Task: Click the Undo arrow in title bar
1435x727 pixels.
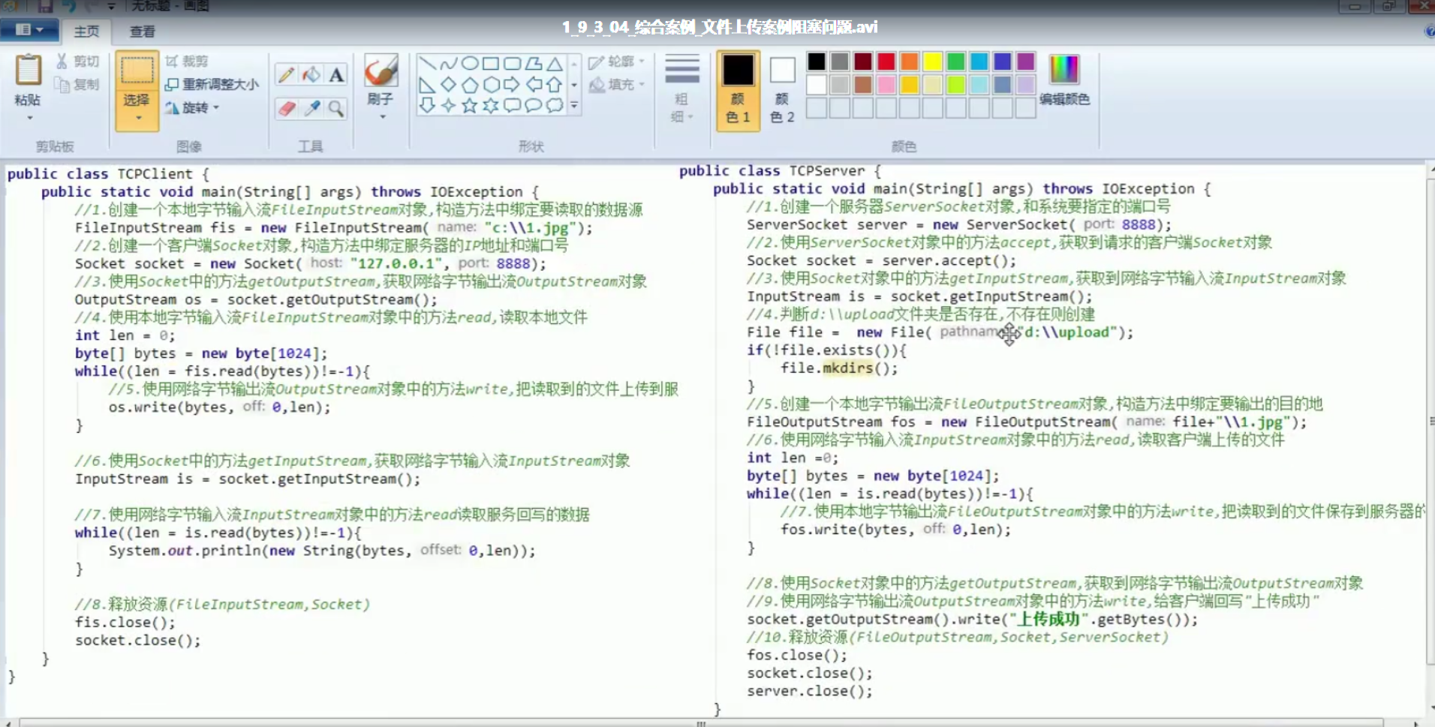Action: 70,6
